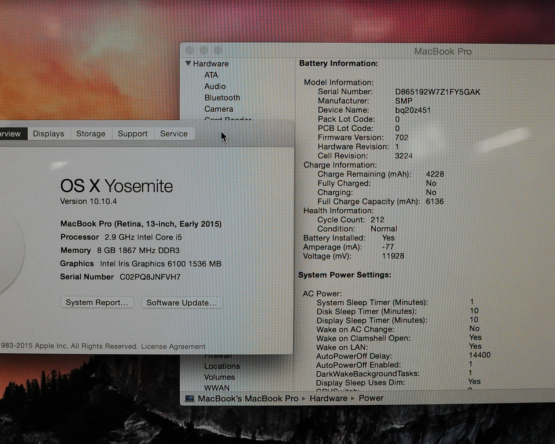Open the Support tab
Screen dimensions: 555x444
[133, 134]
